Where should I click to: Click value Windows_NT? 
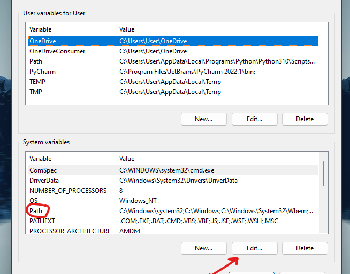138,201
